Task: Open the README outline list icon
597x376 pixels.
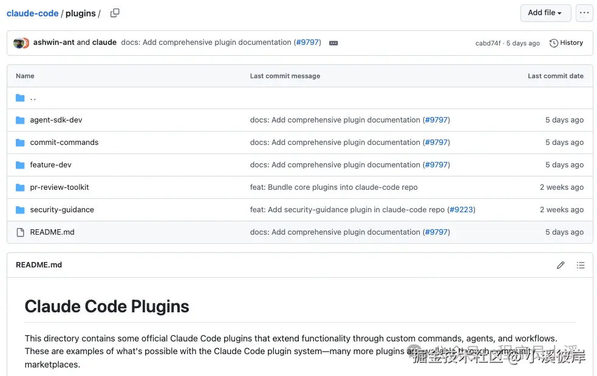Action: coord(581,265)
